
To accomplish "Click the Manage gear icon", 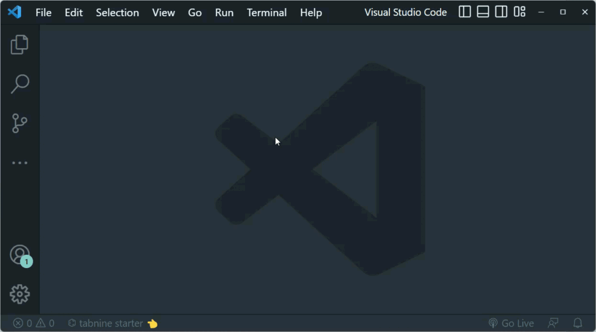I will coord(20,294).
